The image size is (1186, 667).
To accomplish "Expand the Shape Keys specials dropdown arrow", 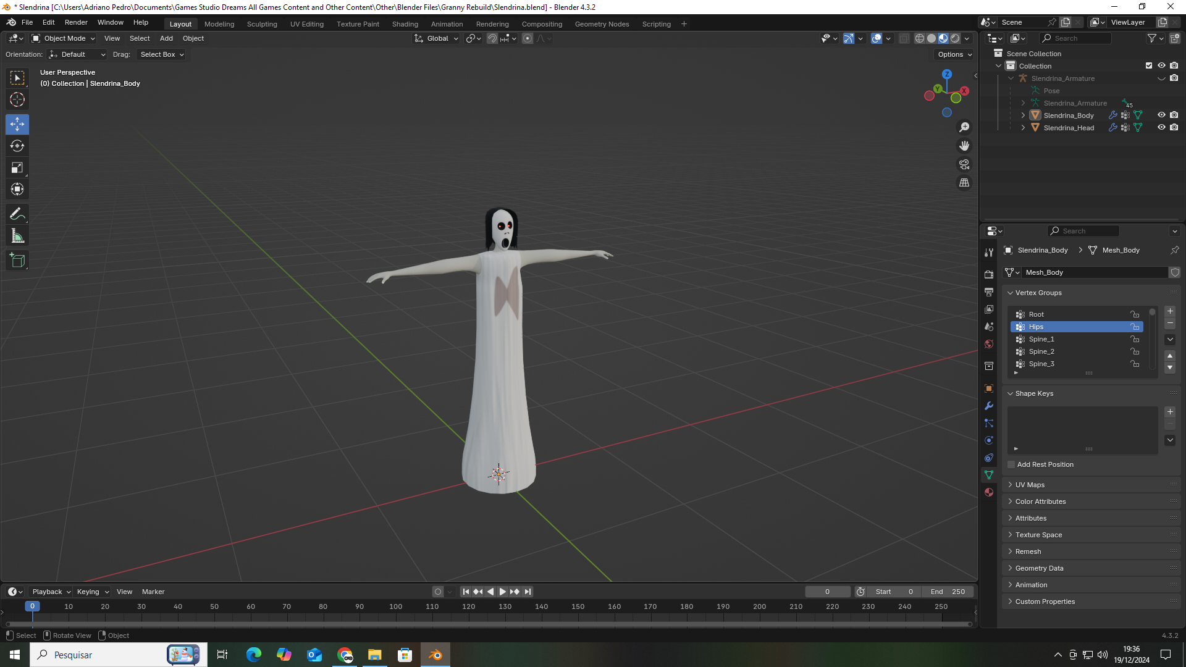I will point(1169,440).
